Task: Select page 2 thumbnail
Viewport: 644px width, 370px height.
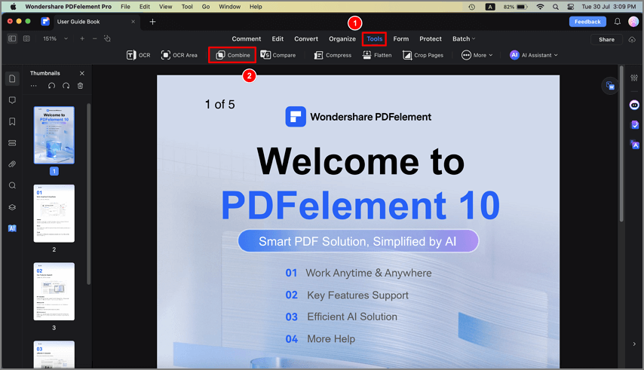Action: tap(54, 213)
